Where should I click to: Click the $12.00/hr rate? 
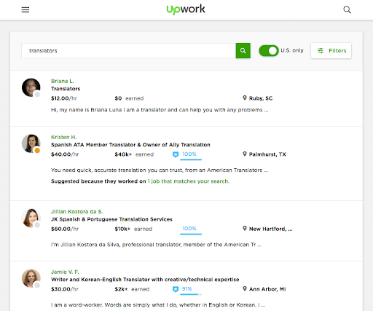tap(64, 98)
